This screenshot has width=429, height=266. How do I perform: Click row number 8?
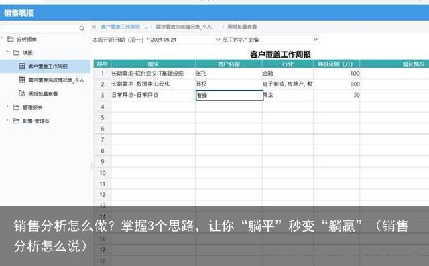pyautogui.click(x=103, y=151)
